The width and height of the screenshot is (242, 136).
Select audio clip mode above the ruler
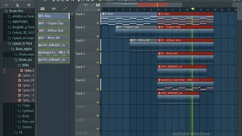(86, 5)
